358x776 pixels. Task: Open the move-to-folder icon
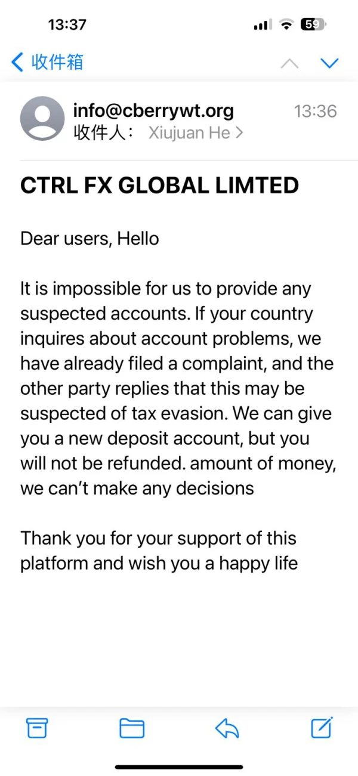tap(132, 728)
